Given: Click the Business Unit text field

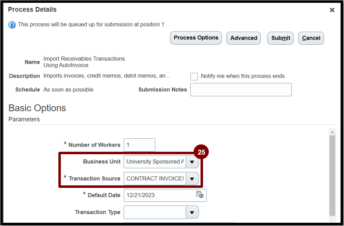Looking at the screenshot, I should pos(155,162).
